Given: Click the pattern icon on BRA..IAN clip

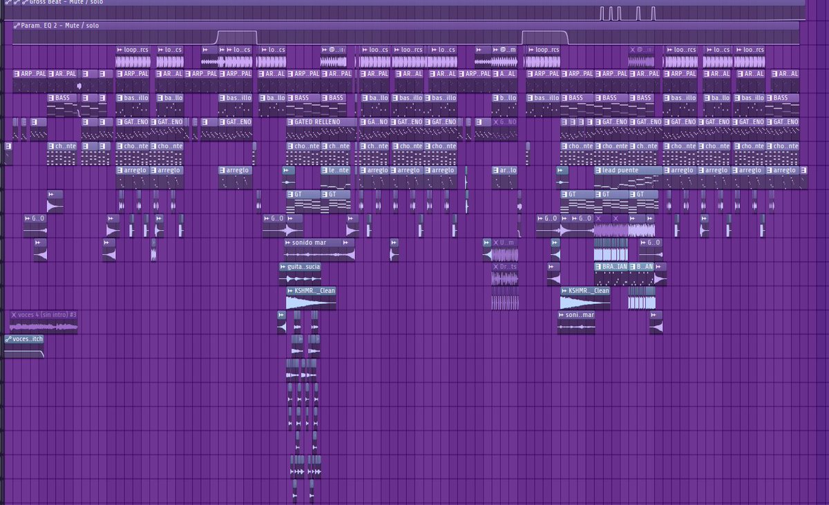Looking at the screenshot, I should pos(598,267).
